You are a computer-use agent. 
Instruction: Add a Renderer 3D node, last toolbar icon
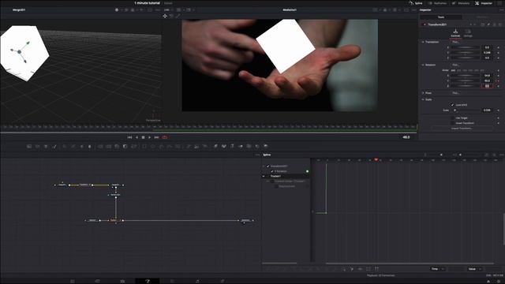pyautogui.click(x=266, y=146)
